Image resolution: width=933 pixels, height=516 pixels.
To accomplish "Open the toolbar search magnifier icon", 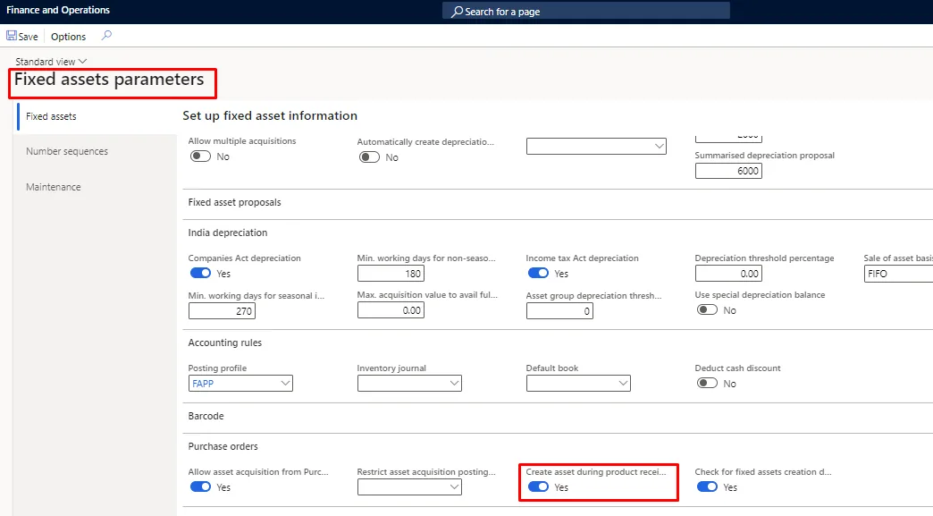I will click(106, 36).
